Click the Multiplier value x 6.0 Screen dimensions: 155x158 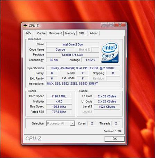coord(59,102)
